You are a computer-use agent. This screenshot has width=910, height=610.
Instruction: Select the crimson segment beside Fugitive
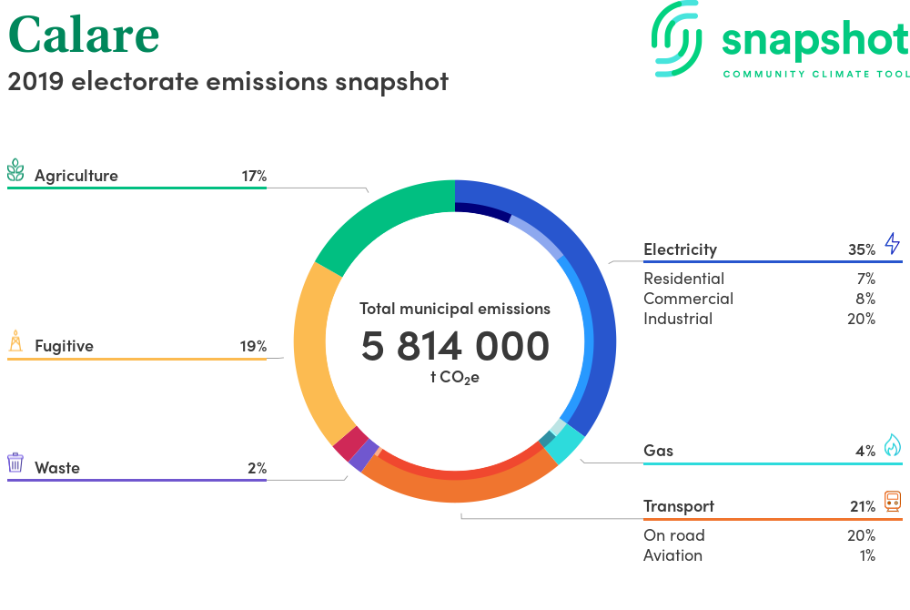[350, 444]
